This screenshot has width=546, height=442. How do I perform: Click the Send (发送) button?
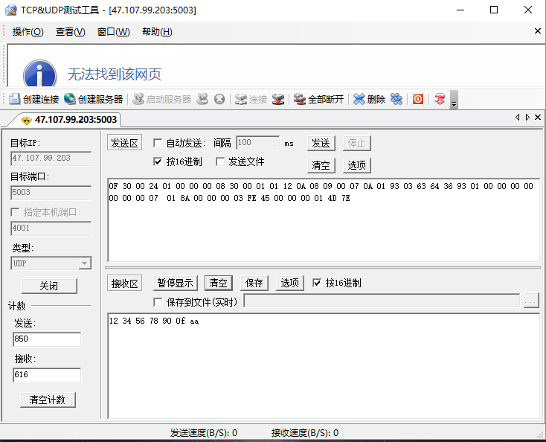click(321, 143)
